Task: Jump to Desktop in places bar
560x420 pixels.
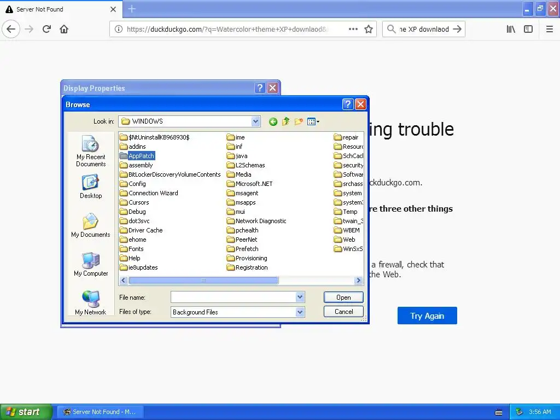Action: pos(91,186)
